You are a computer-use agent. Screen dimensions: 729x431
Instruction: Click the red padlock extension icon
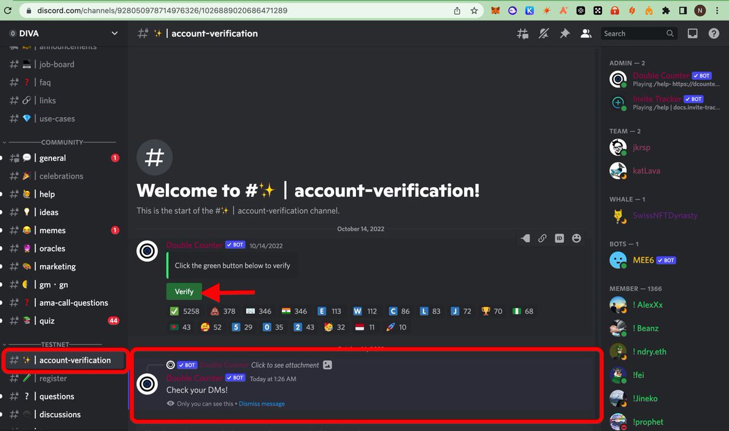click(615, 10)
